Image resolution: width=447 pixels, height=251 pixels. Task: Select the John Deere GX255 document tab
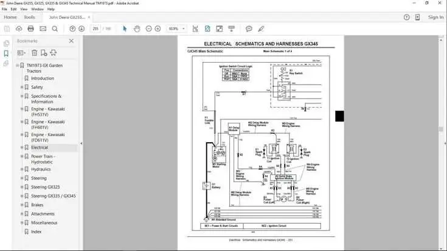tap(67, 18)
